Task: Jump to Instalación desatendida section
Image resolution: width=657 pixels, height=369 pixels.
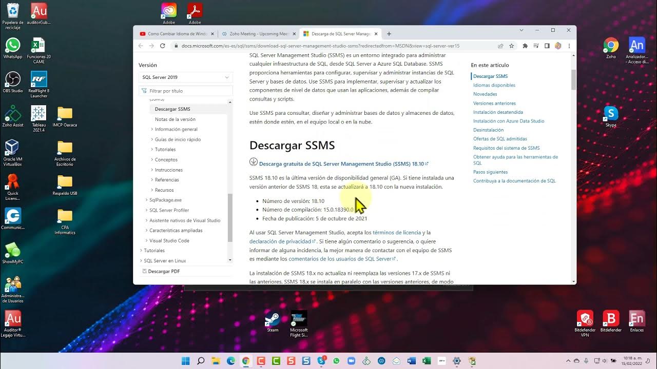Action: [498, 112]
